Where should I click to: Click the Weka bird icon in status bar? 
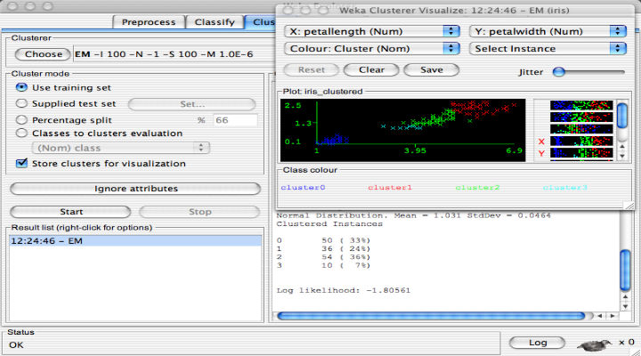594,345
